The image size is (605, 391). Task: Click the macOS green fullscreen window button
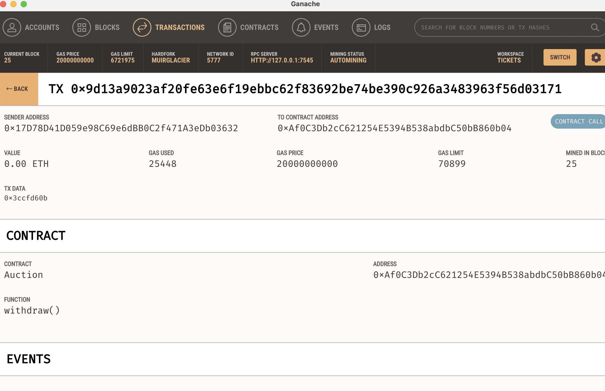pos(24,4)
